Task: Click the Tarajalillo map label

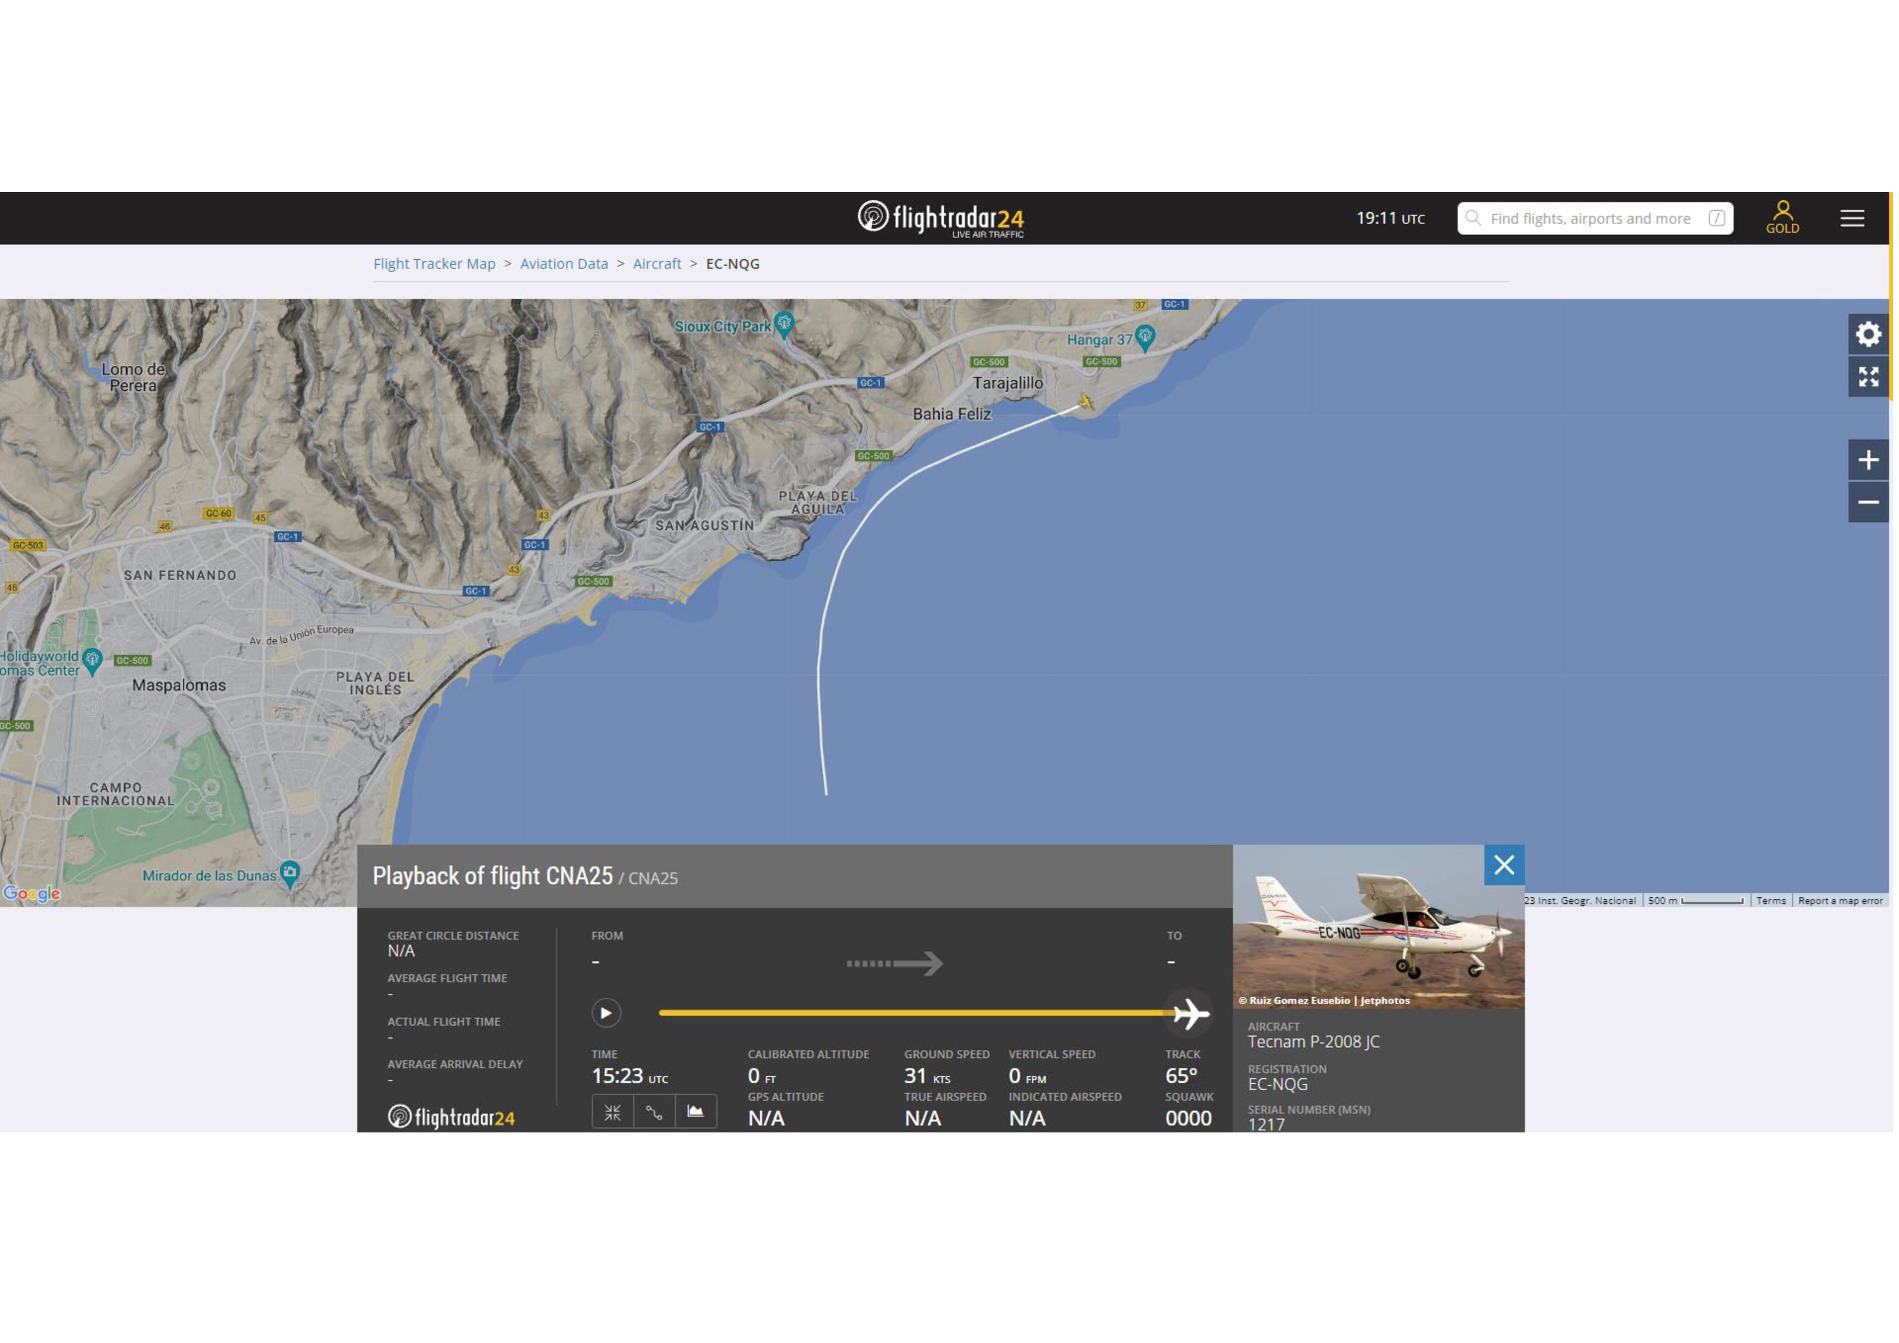Action: 1008,384
